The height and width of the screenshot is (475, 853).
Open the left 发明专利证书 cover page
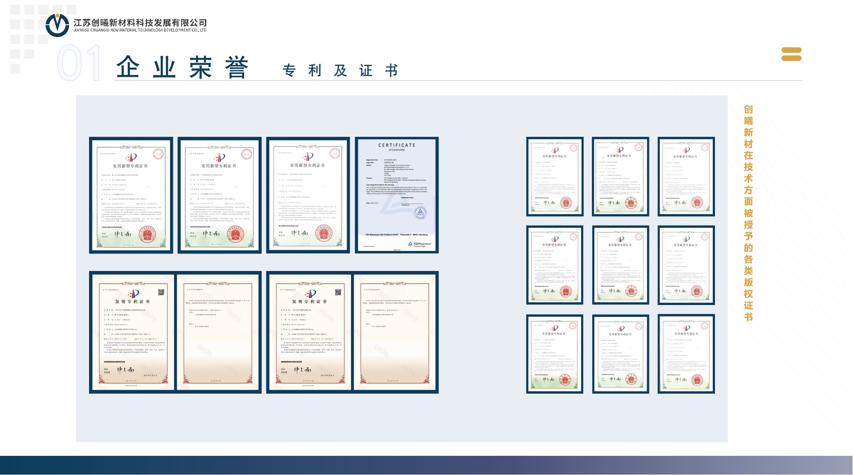coord(133,332)
